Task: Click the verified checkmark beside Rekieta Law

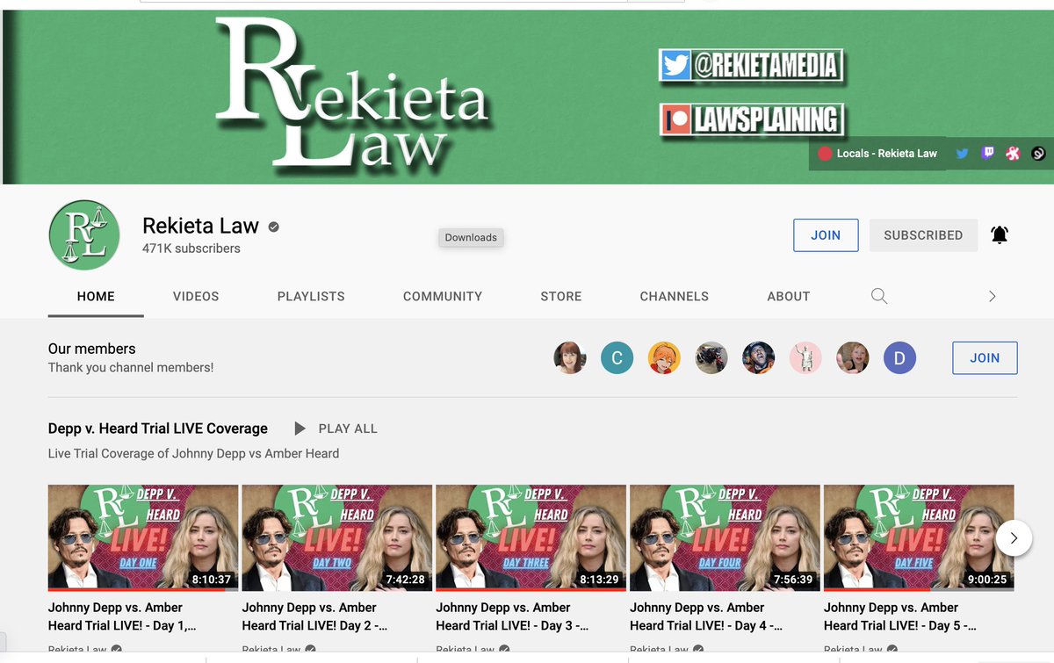Action: click(x=272, y=226)
